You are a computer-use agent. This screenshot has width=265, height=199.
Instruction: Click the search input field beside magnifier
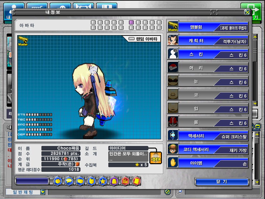(222, 192)
